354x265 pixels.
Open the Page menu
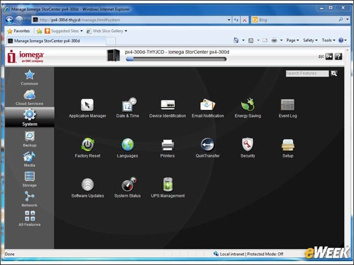(x=293, y=40)
